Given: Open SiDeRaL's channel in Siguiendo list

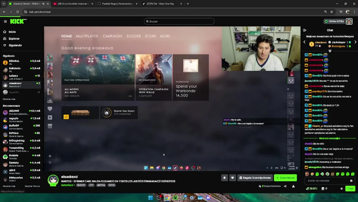Looking at the screenshot, I should (21, 62).
